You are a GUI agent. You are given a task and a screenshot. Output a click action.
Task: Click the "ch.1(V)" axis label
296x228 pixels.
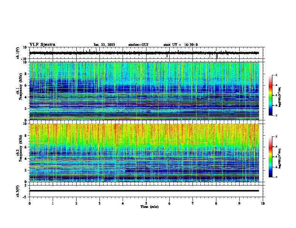[18, 53]
